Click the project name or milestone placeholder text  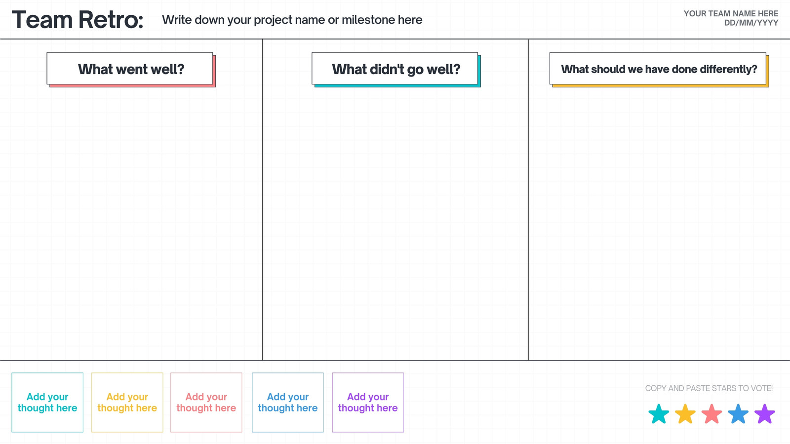point(292,20)
